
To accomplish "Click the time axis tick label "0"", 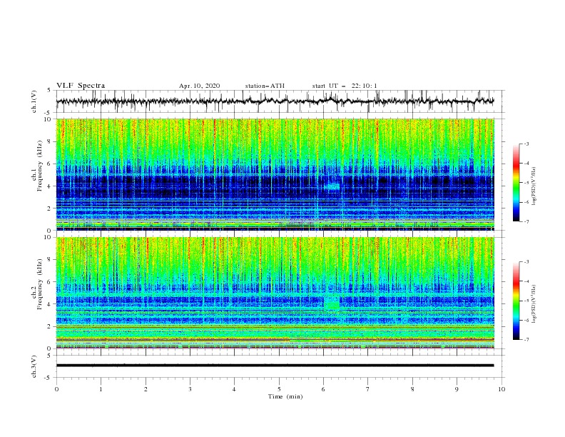I will pyautogui.click(x=56, y=389).
